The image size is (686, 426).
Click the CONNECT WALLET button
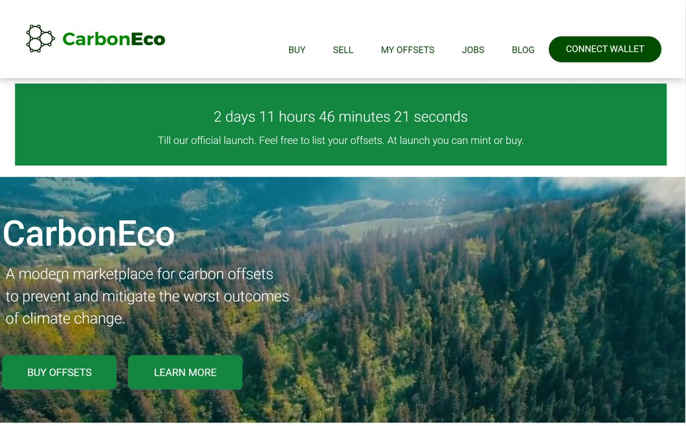coord(605,49)
